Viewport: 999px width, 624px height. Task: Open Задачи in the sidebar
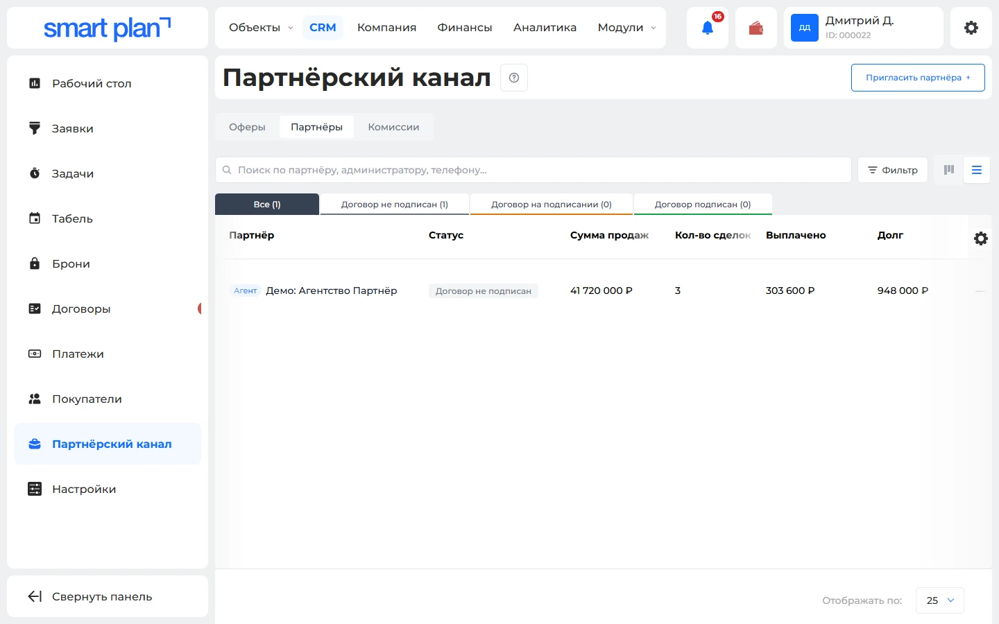tap(108, 173)
